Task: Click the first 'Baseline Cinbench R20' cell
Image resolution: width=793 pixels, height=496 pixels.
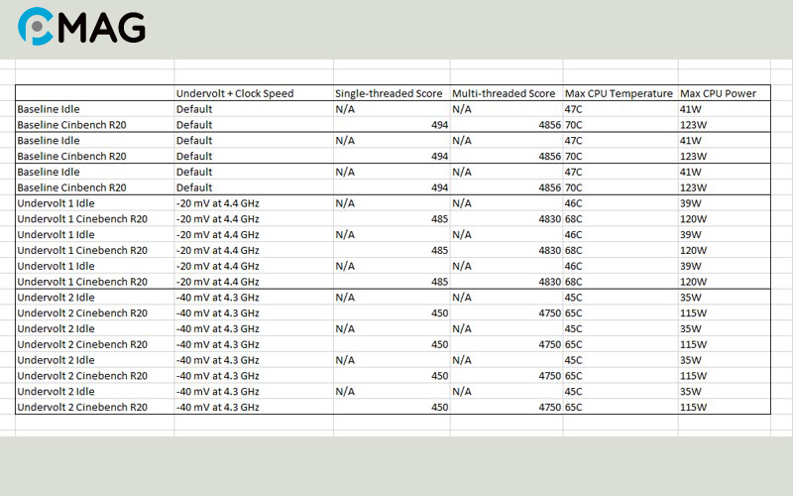Action: point(71,125)
